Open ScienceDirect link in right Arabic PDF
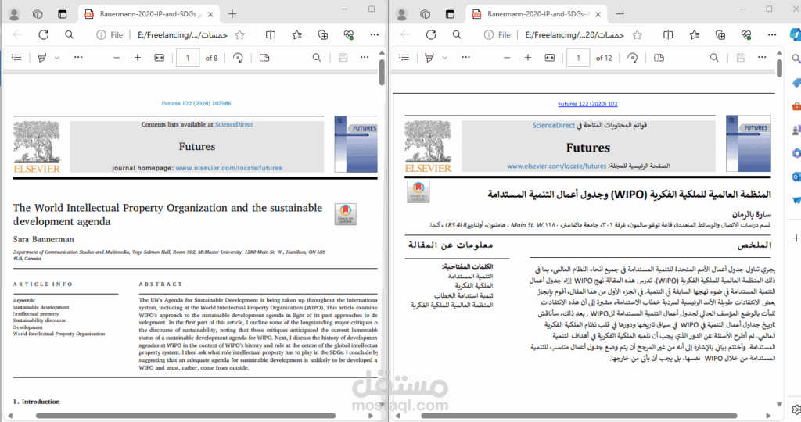Image resolution: width=801 pixels, height=422 pixels. click(553, 125)
